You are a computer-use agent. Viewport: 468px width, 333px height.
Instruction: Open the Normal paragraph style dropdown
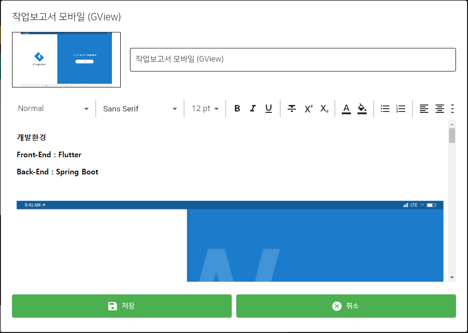point(54,109)
